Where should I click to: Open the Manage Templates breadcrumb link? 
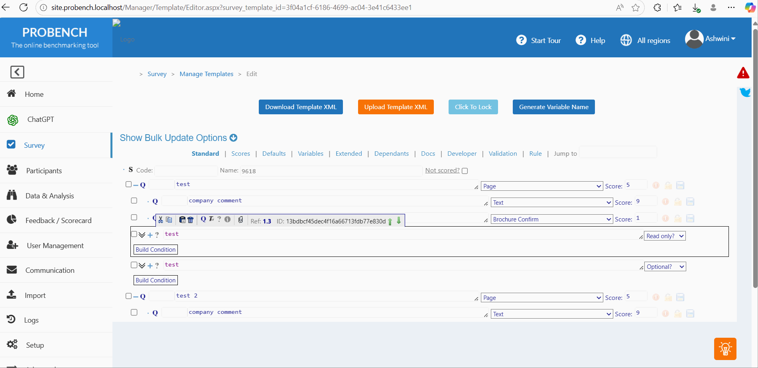click(207, 74)
